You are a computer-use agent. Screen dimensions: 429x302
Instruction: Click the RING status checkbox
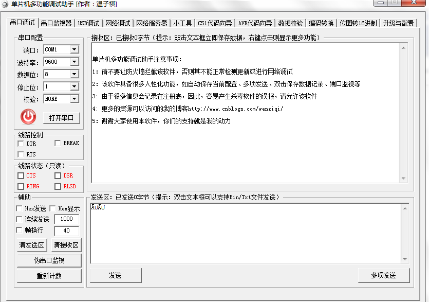[21, 186]
